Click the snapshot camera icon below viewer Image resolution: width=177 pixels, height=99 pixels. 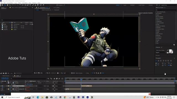pos(58,73)
